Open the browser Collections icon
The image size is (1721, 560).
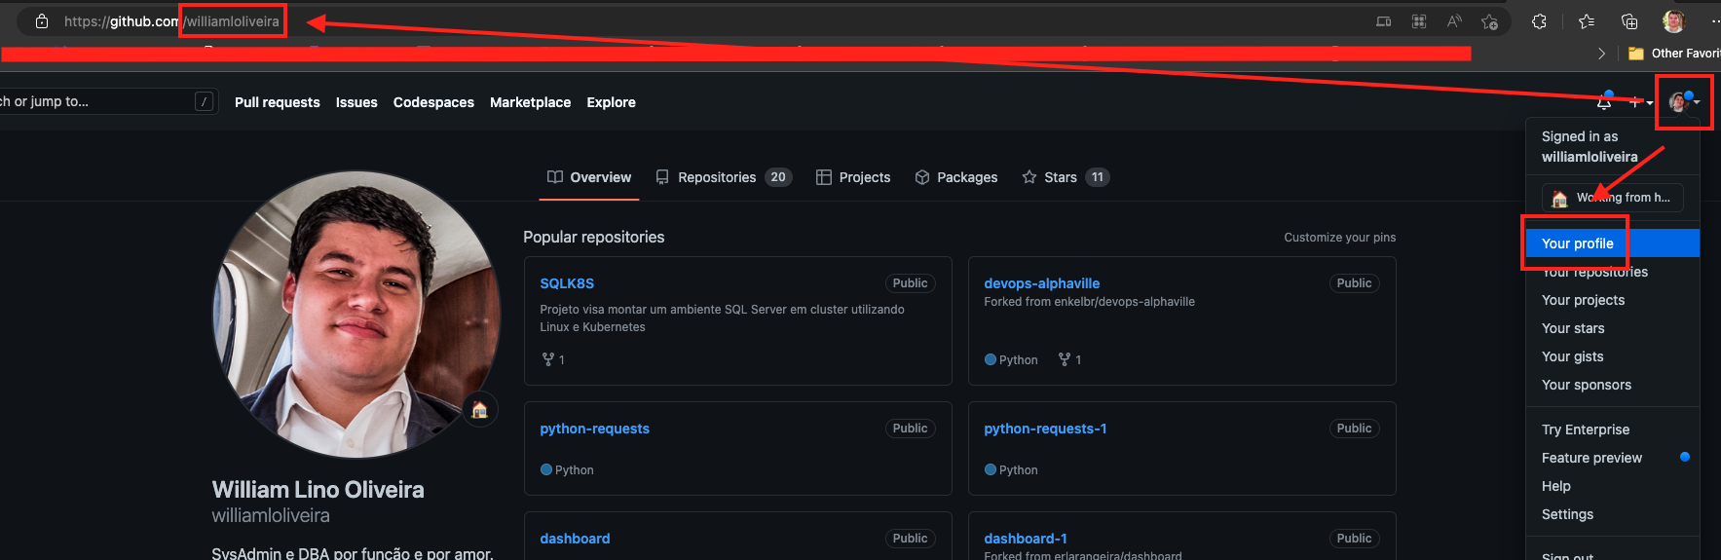click(x=1629, y=21)
